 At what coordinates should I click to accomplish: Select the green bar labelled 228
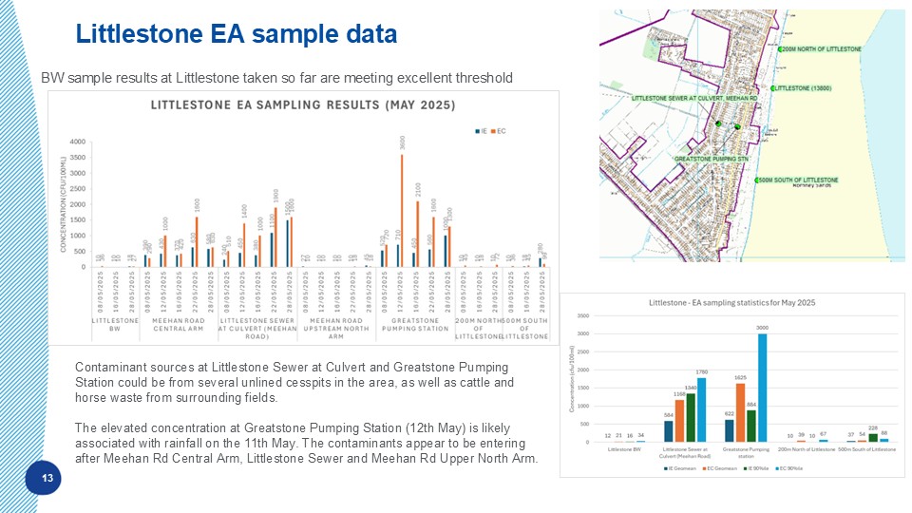tap(872, 438)
